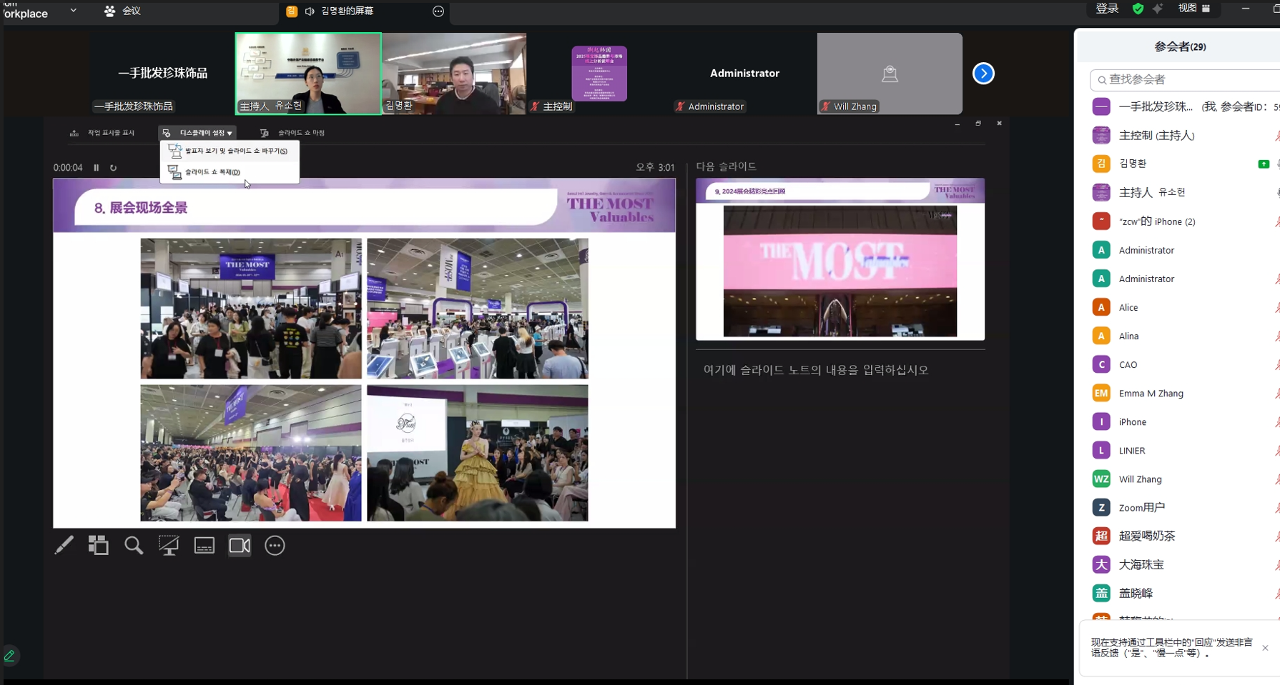The image size is (1280, 685).
Task: Open the see all slides grid
Action: (98, 546)
